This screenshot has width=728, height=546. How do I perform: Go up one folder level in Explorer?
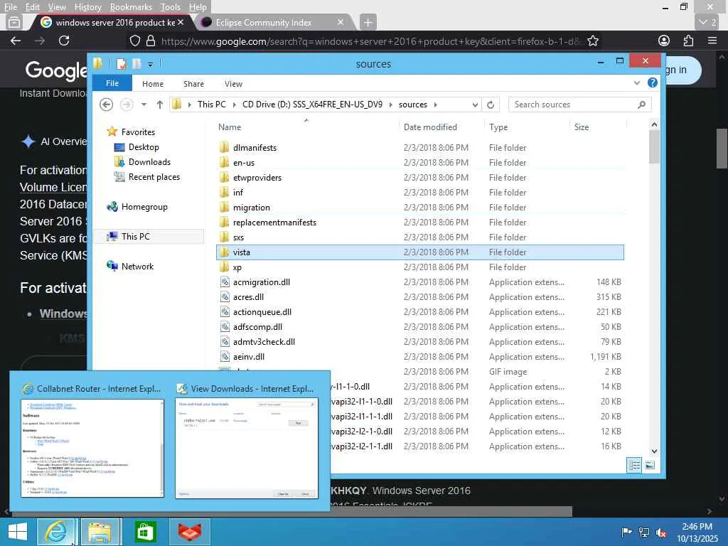point(160,105)
